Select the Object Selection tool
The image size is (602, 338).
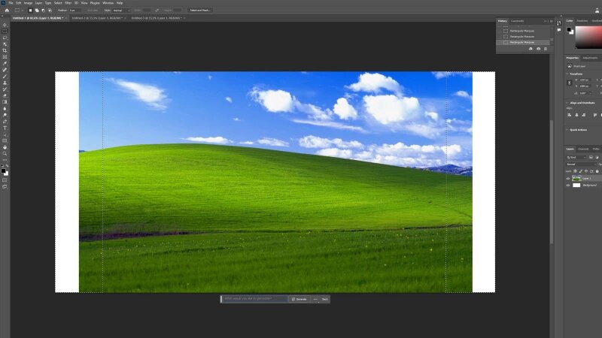[5, 44]
